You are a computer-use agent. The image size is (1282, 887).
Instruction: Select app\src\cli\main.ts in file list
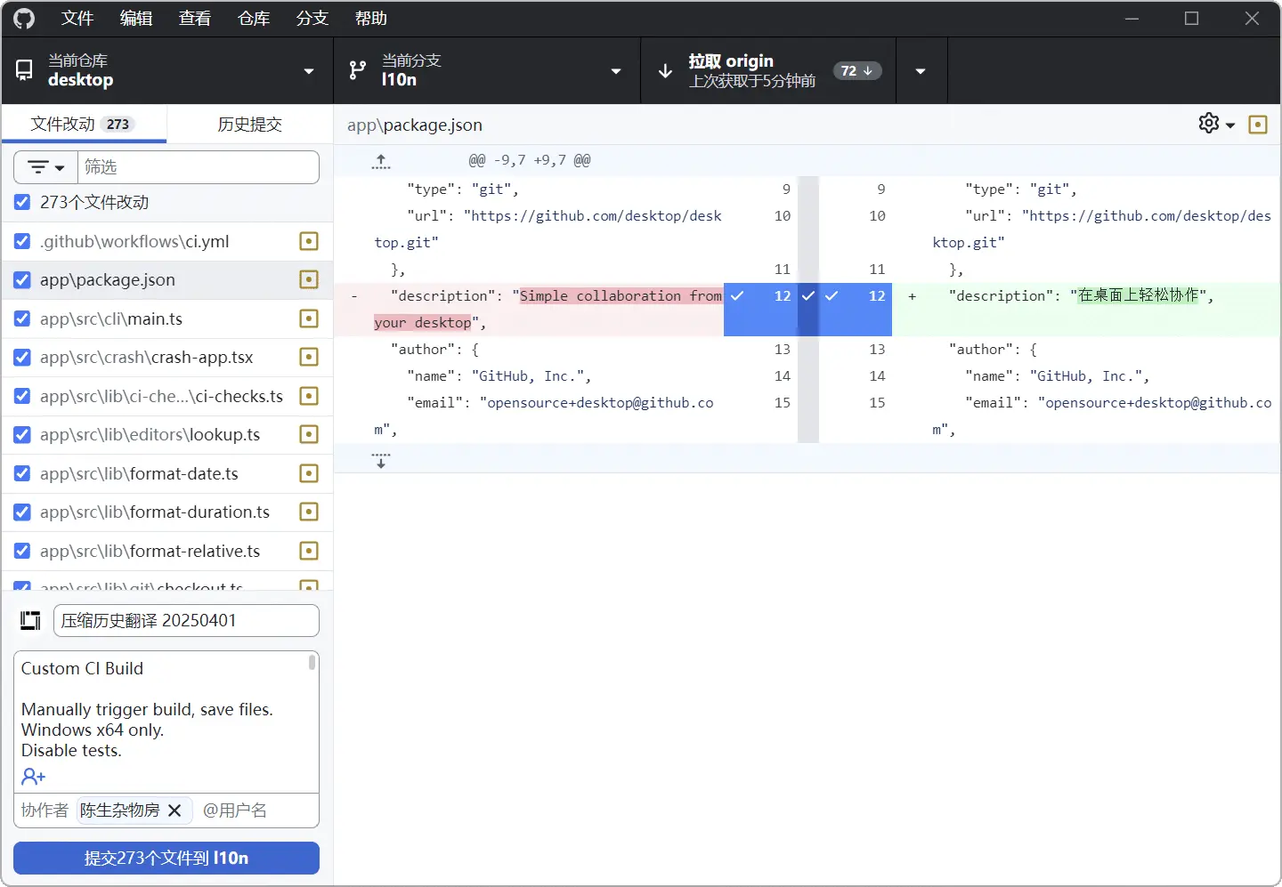tap(167, 319)
